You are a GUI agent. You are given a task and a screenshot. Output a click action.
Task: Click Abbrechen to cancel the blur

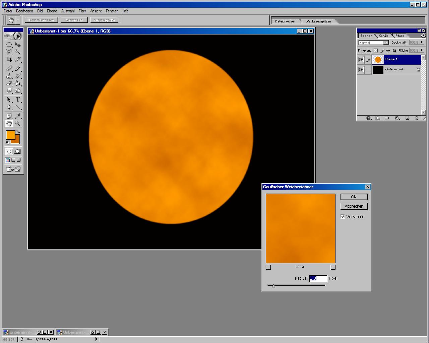tap(354, 206)
